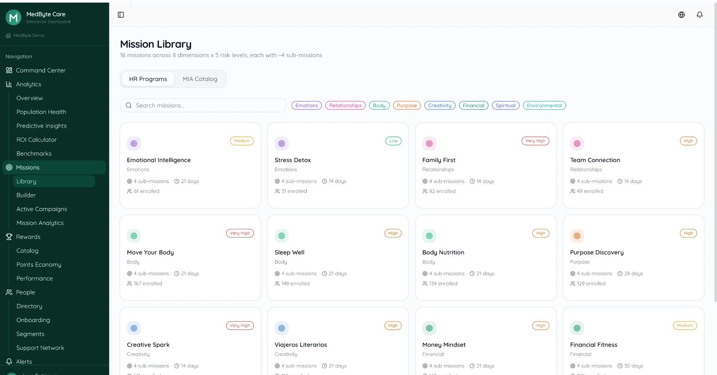Go to Onboarding page
The image size is (717, 375).
[x=54, y=320]
